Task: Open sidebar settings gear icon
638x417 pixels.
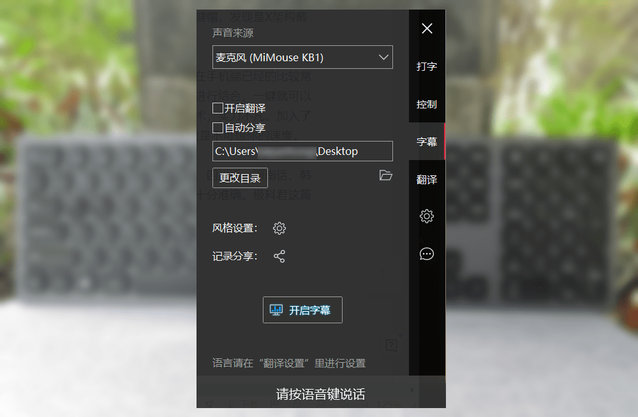Action: click(x=426, y=216)
